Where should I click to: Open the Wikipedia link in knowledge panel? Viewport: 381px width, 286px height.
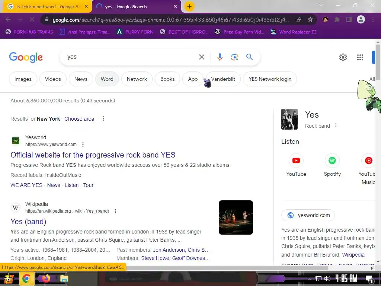click(x=353, y=255)
